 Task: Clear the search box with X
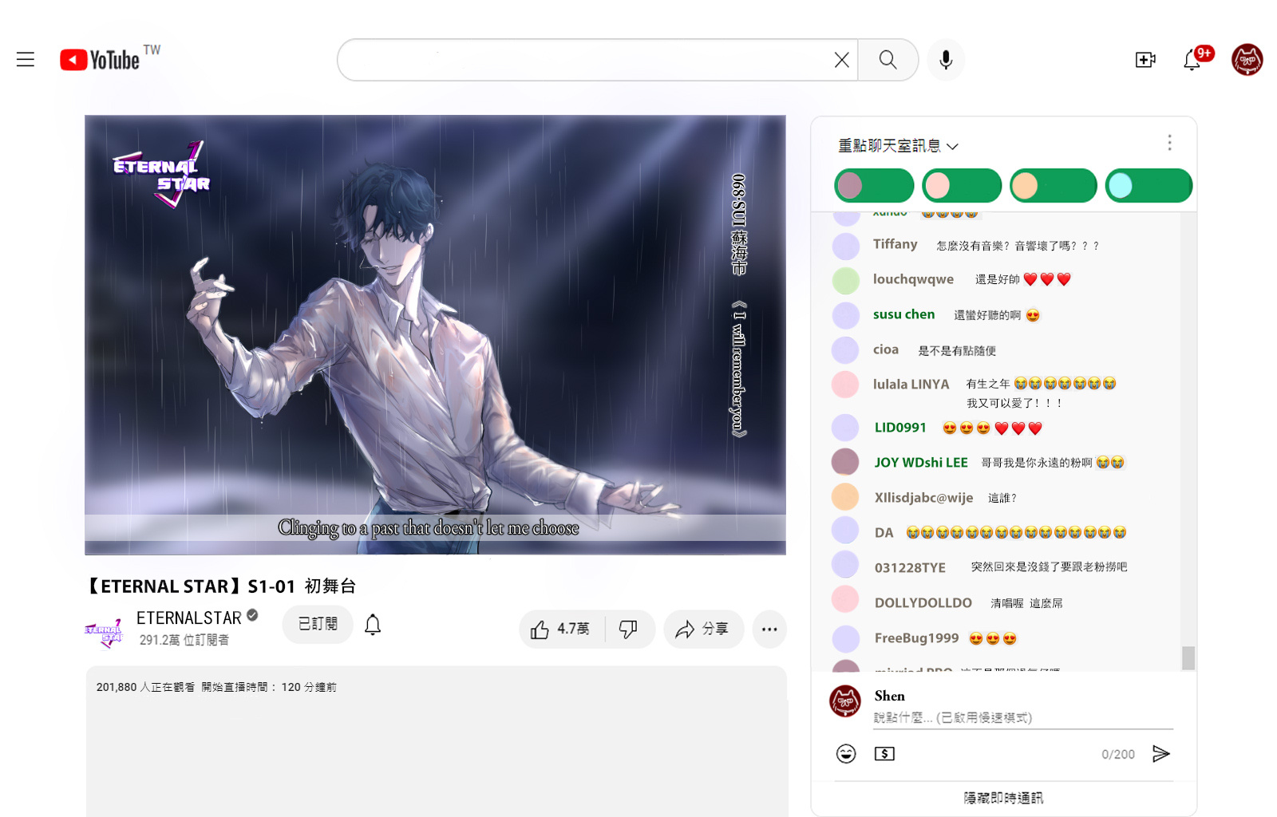coord(841,60)
